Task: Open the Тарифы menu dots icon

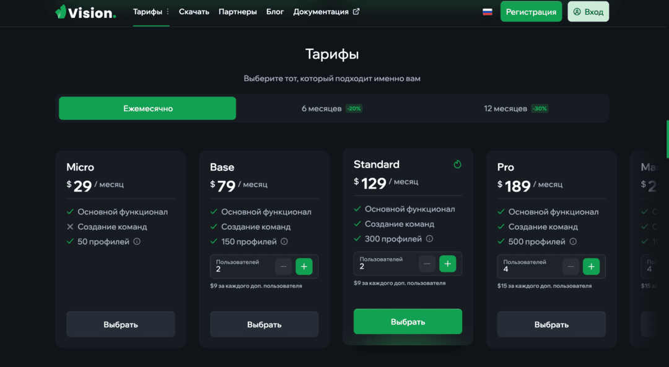Action: (x=168, y=12)
